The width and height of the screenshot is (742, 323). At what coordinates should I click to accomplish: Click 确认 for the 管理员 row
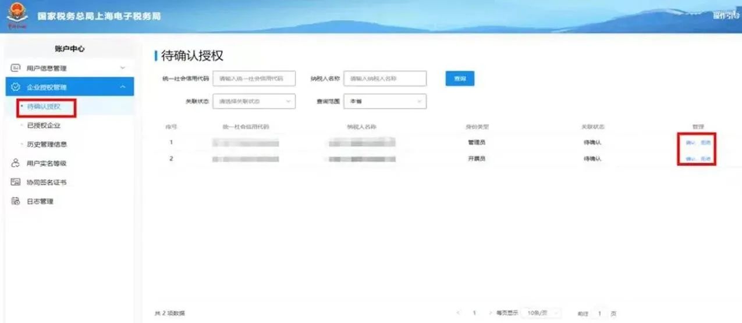pos(690,142)
